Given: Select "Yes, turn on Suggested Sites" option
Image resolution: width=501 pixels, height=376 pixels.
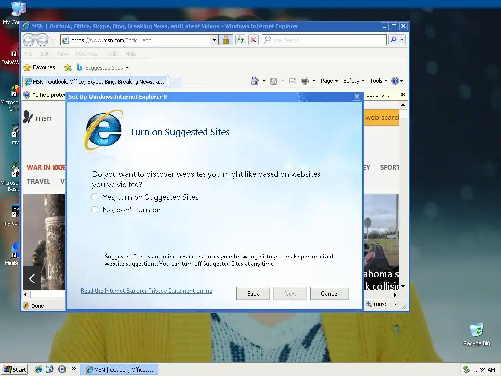Looking at the screenshot, I should click(95, 197).
